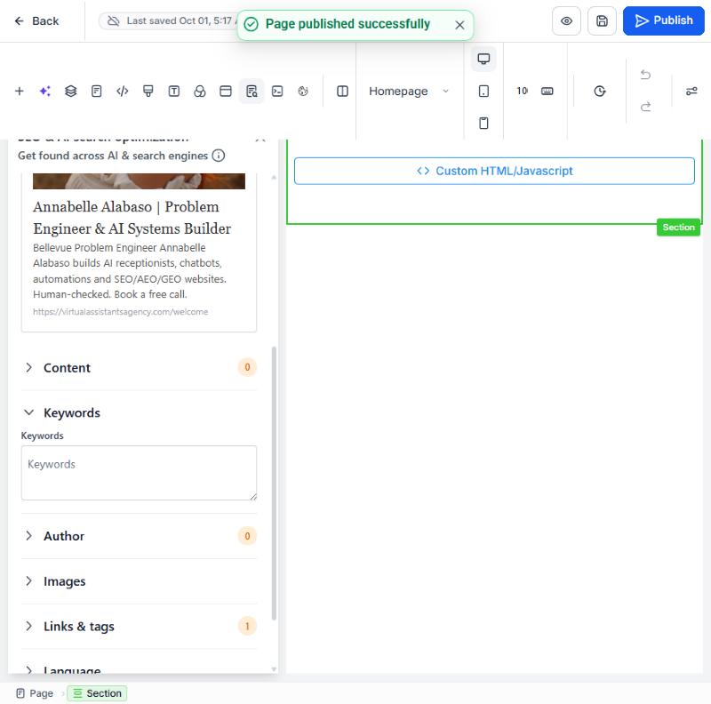Dismiss the published successfully notification
Image resolution: width=711 pixels, height=704 pixels.
pyautogui.click(x=459, y=25)
